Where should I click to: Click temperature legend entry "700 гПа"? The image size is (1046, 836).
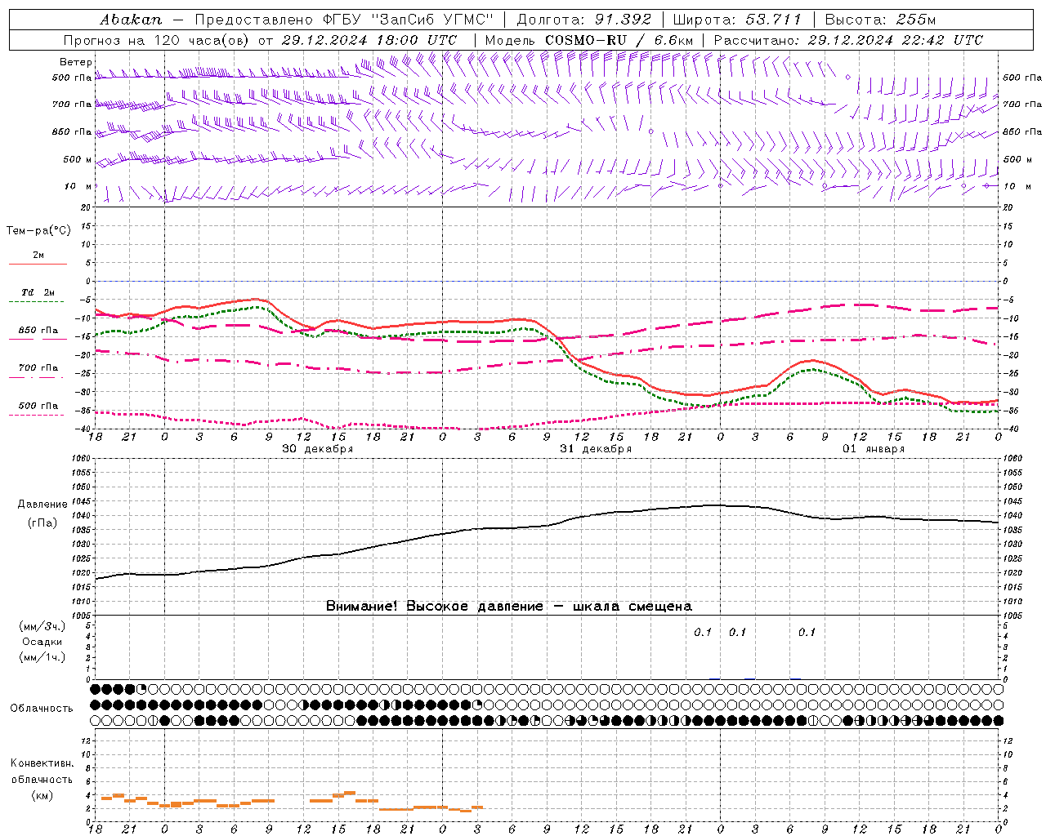tap(38, 368)
